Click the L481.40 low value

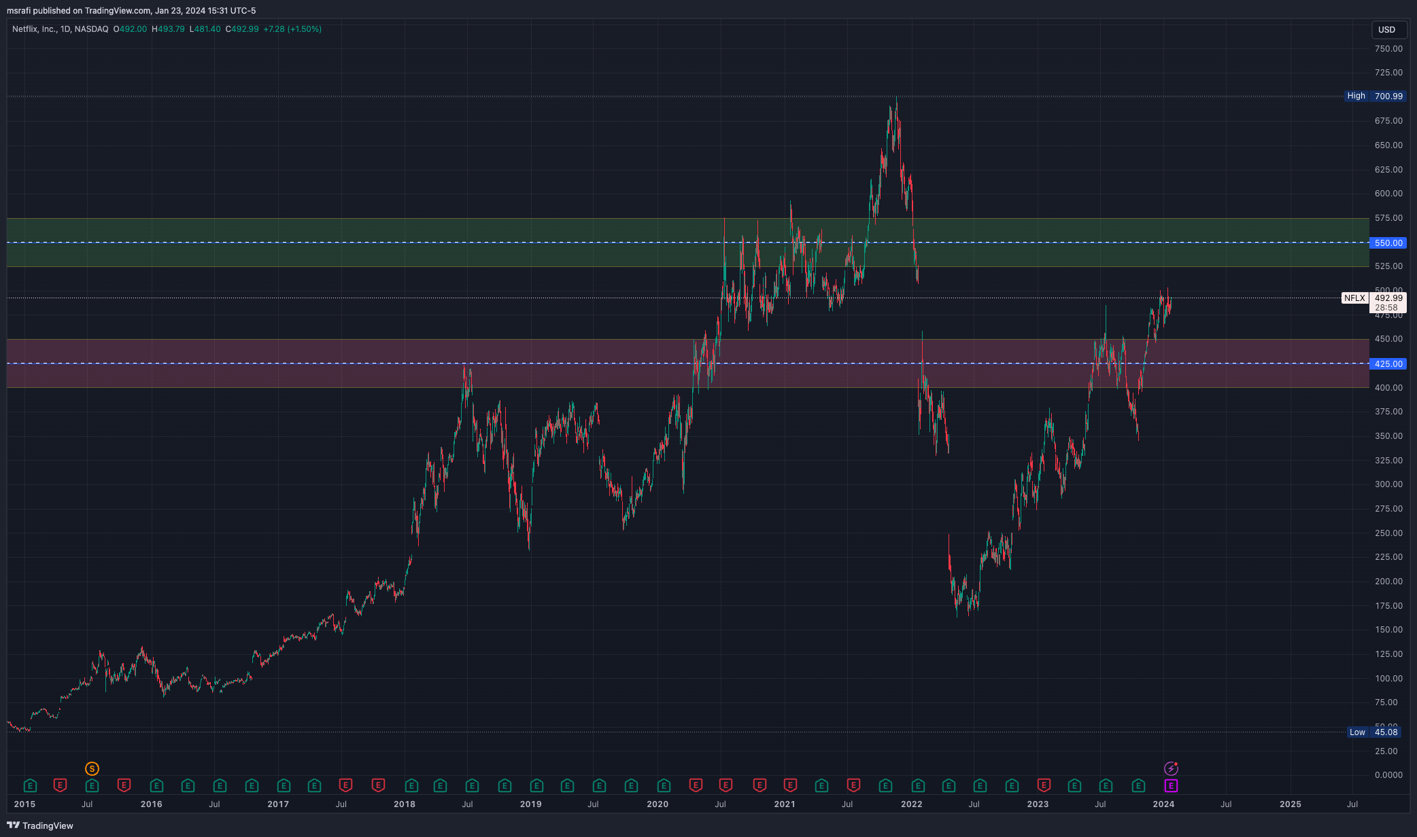click(x=205, y=29)
